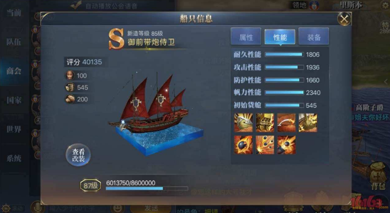Screen dimensions: 390x213
Task: Tap the scatter shot skill icon
Action: 265,145
